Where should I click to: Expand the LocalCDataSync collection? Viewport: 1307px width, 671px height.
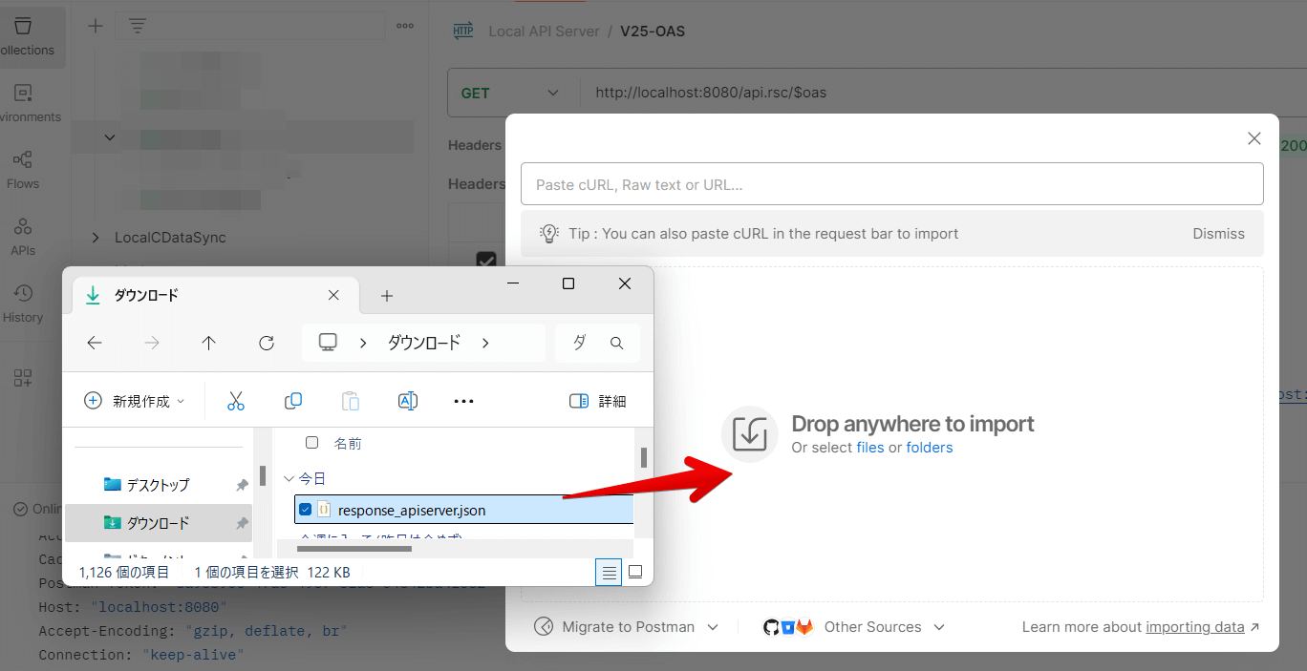(96, 237)
